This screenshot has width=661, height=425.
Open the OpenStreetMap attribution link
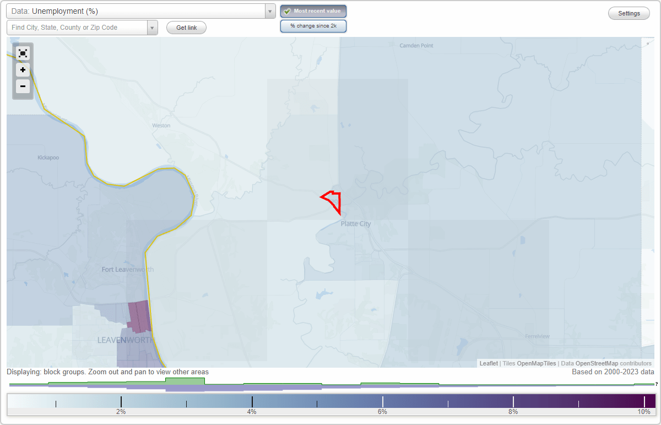597,363
